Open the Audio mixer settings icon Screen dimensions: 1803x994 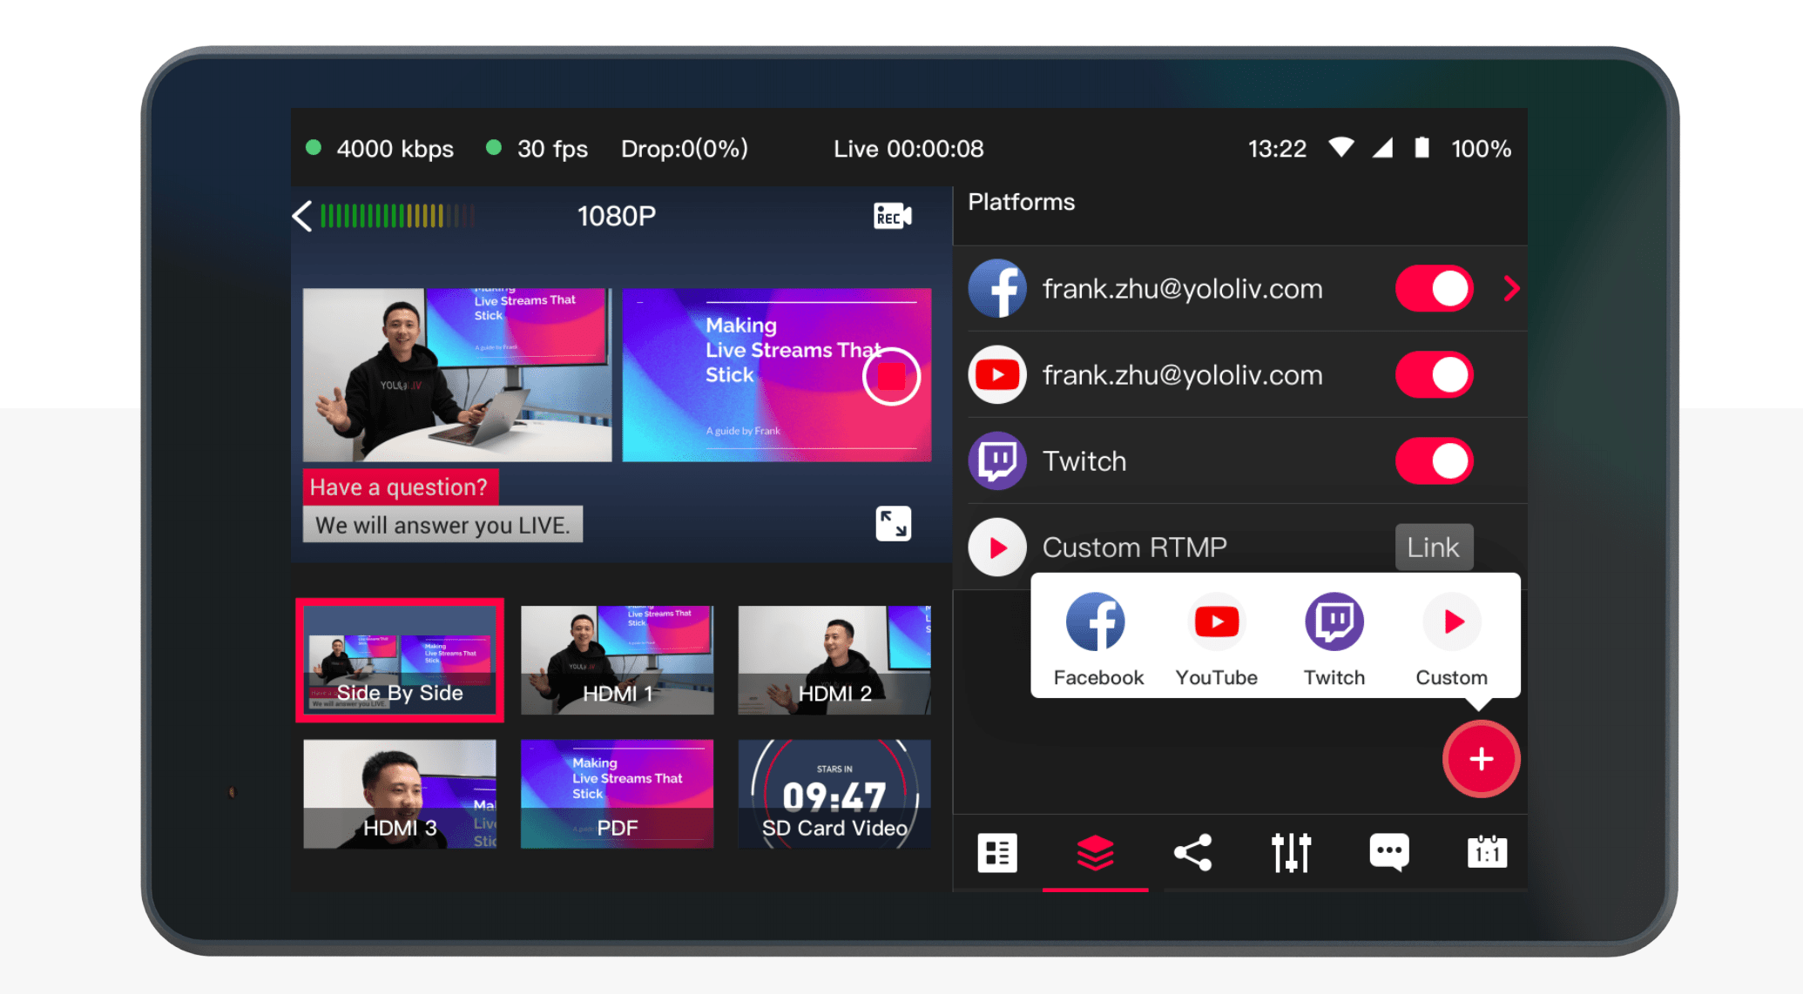tap(1291, 853)
